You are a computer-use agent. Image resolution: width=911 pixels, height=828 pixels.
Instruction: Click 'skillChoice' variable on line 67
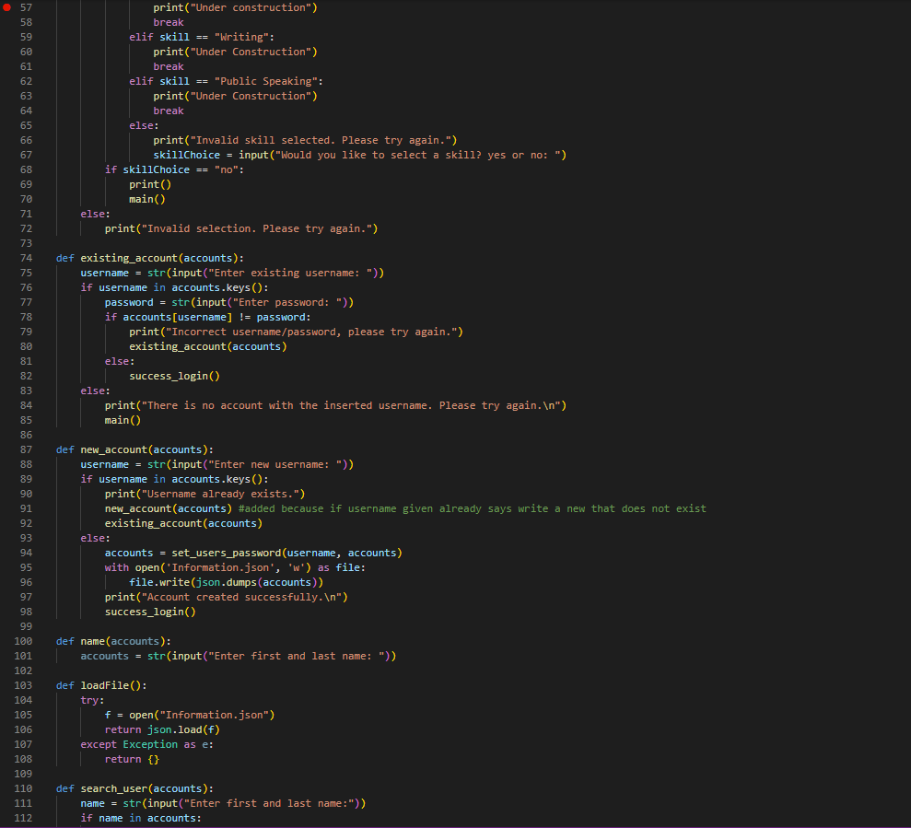186,155
